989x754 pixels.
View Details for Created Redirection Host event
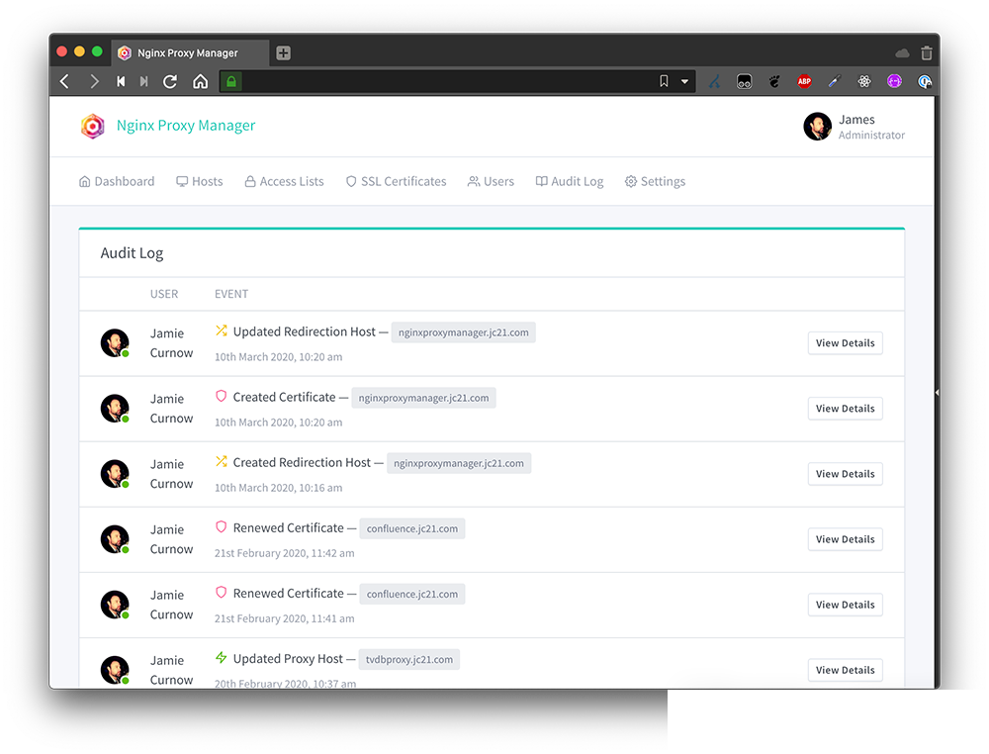[x=846, y=475]
